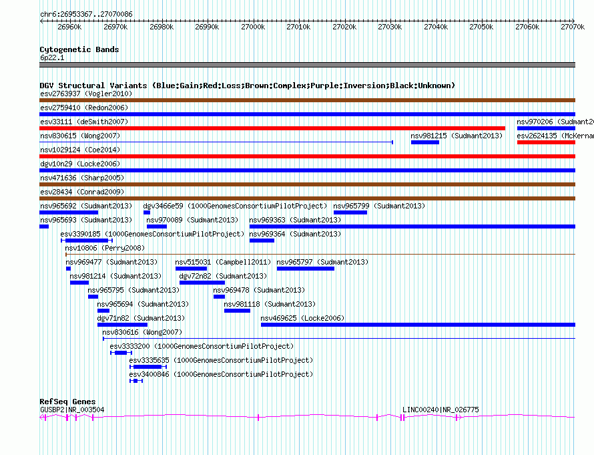Click nsv969477 (Sudmant2013) label
This screenshot has width=594, height=455.
[111, 262]
